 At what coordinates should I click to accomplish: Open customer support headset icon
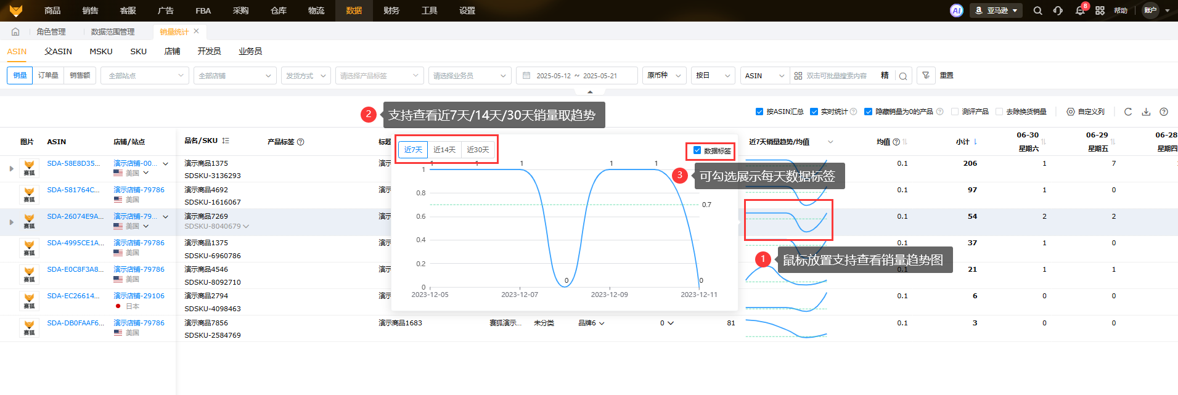pyautogui.click(x=1058, y=10)
